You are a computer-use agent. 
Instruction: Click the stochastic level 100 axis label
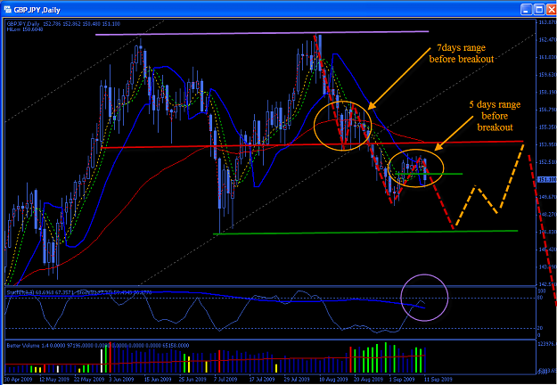pos(540,291)
